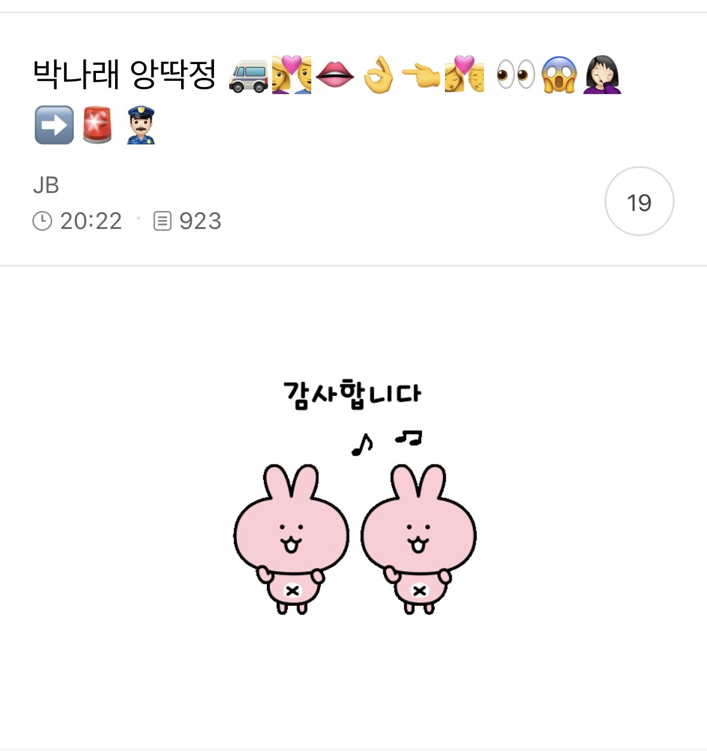Click the left pink rabbit sticker
This screenshot has width=707, height=751.
tap(291, 538)
